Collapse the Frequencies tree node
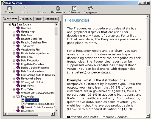Image resolution: width=151 pixels, height=119 pixels. pyautogui.click(x=14, y=97)
